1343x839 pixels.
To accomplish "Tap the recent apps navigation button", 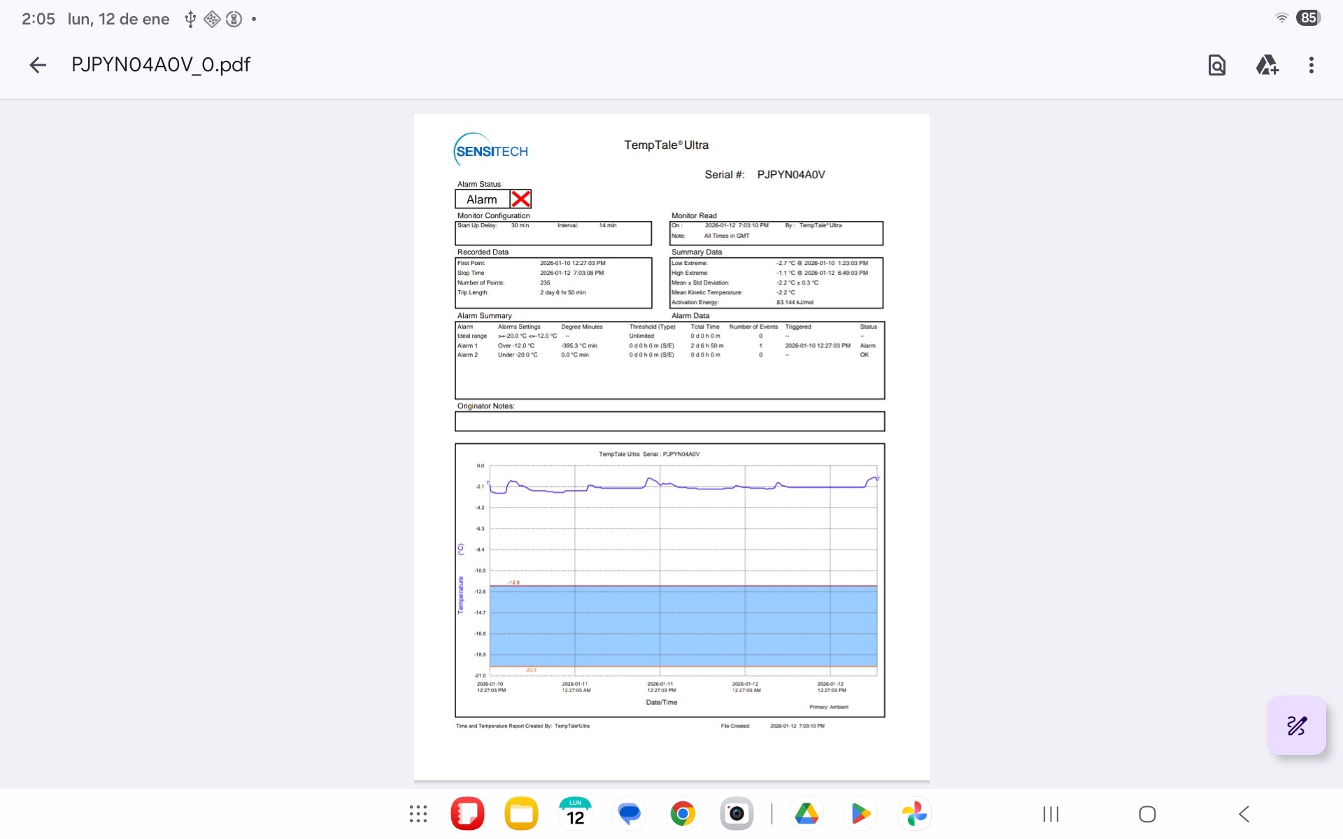I will (1051, 814).
